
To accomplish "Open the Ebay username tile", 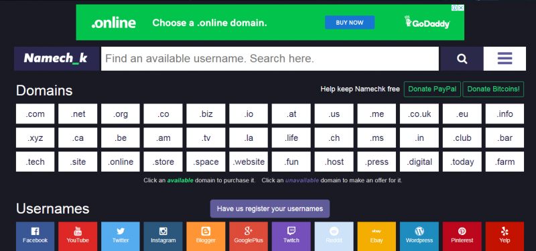I will tap(377, 236).
